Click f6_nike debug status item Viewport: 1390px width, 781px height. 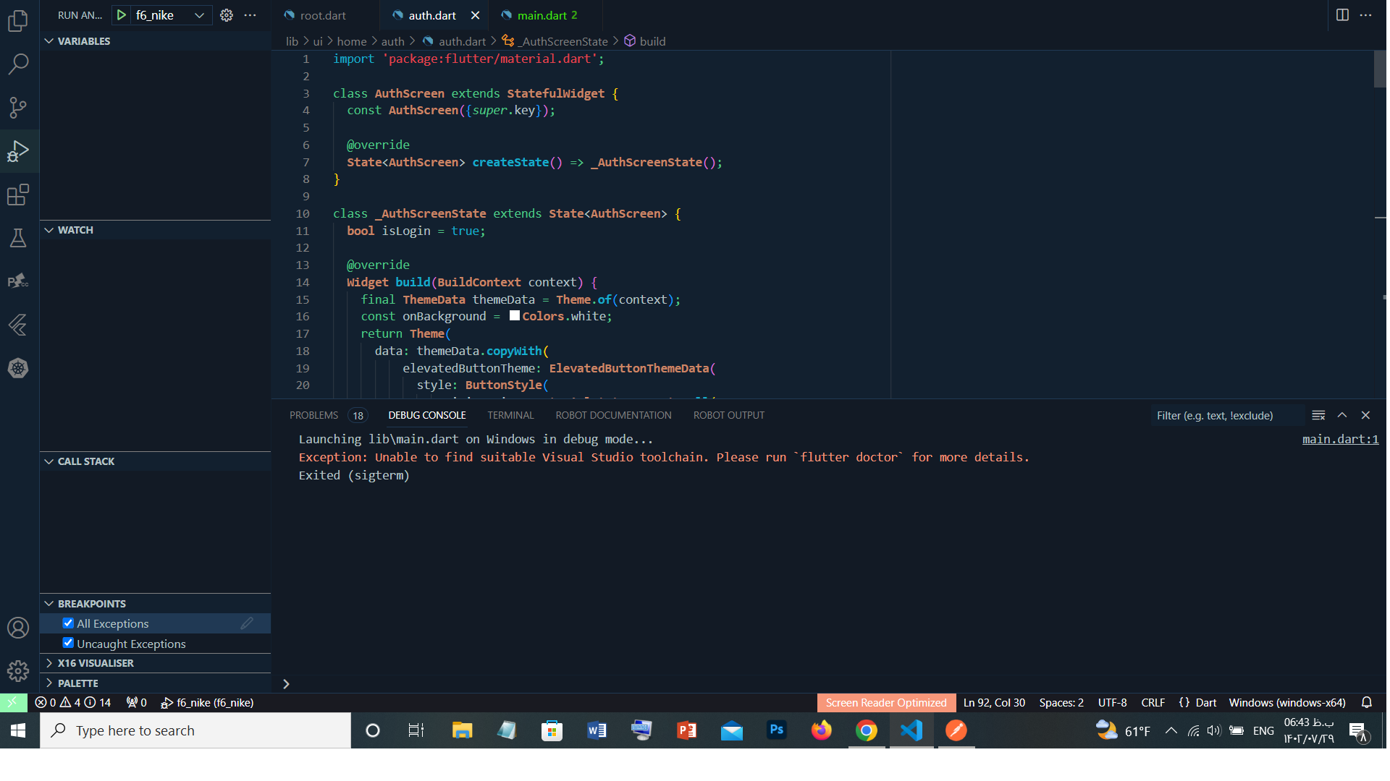(207, 703)
